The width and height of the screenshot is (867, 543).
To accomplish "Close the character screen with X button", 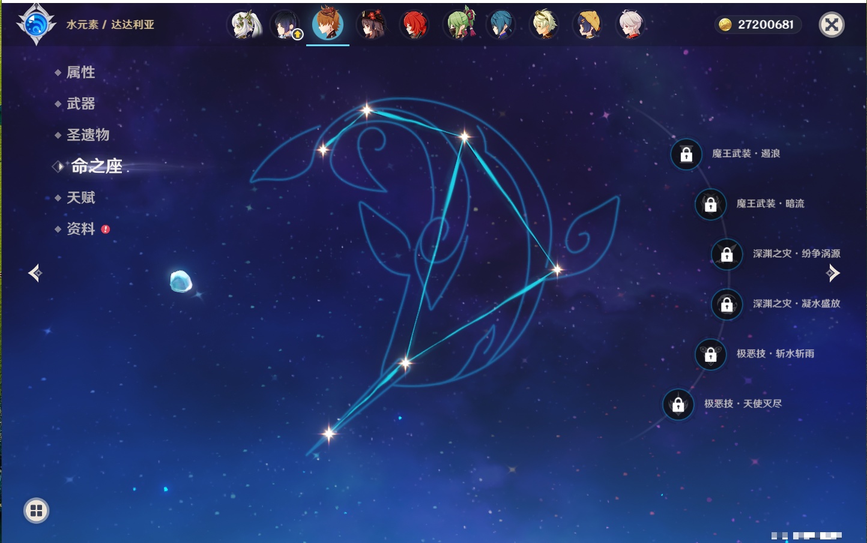I will point(832,25).
